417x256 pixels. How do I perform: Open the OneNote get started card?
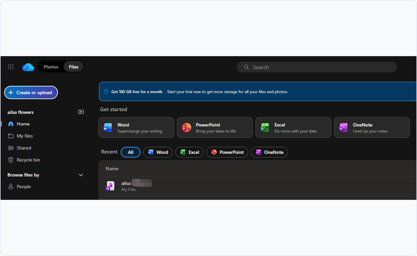point(372,127)
